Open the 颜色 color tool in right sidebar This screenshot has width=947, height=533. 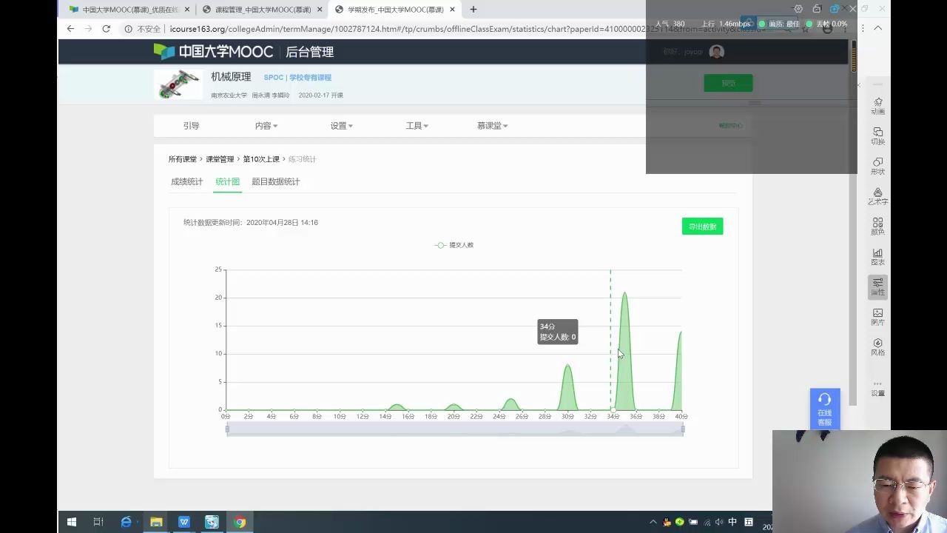pyautogui.click(x=877, y=227)
